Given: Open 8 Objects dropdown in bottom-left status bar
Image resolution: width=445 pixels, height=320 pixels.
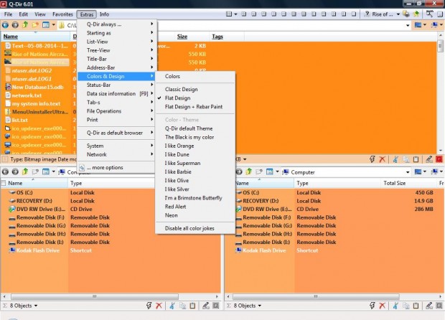Looking at the screenshot, I should tap(36, 306).
